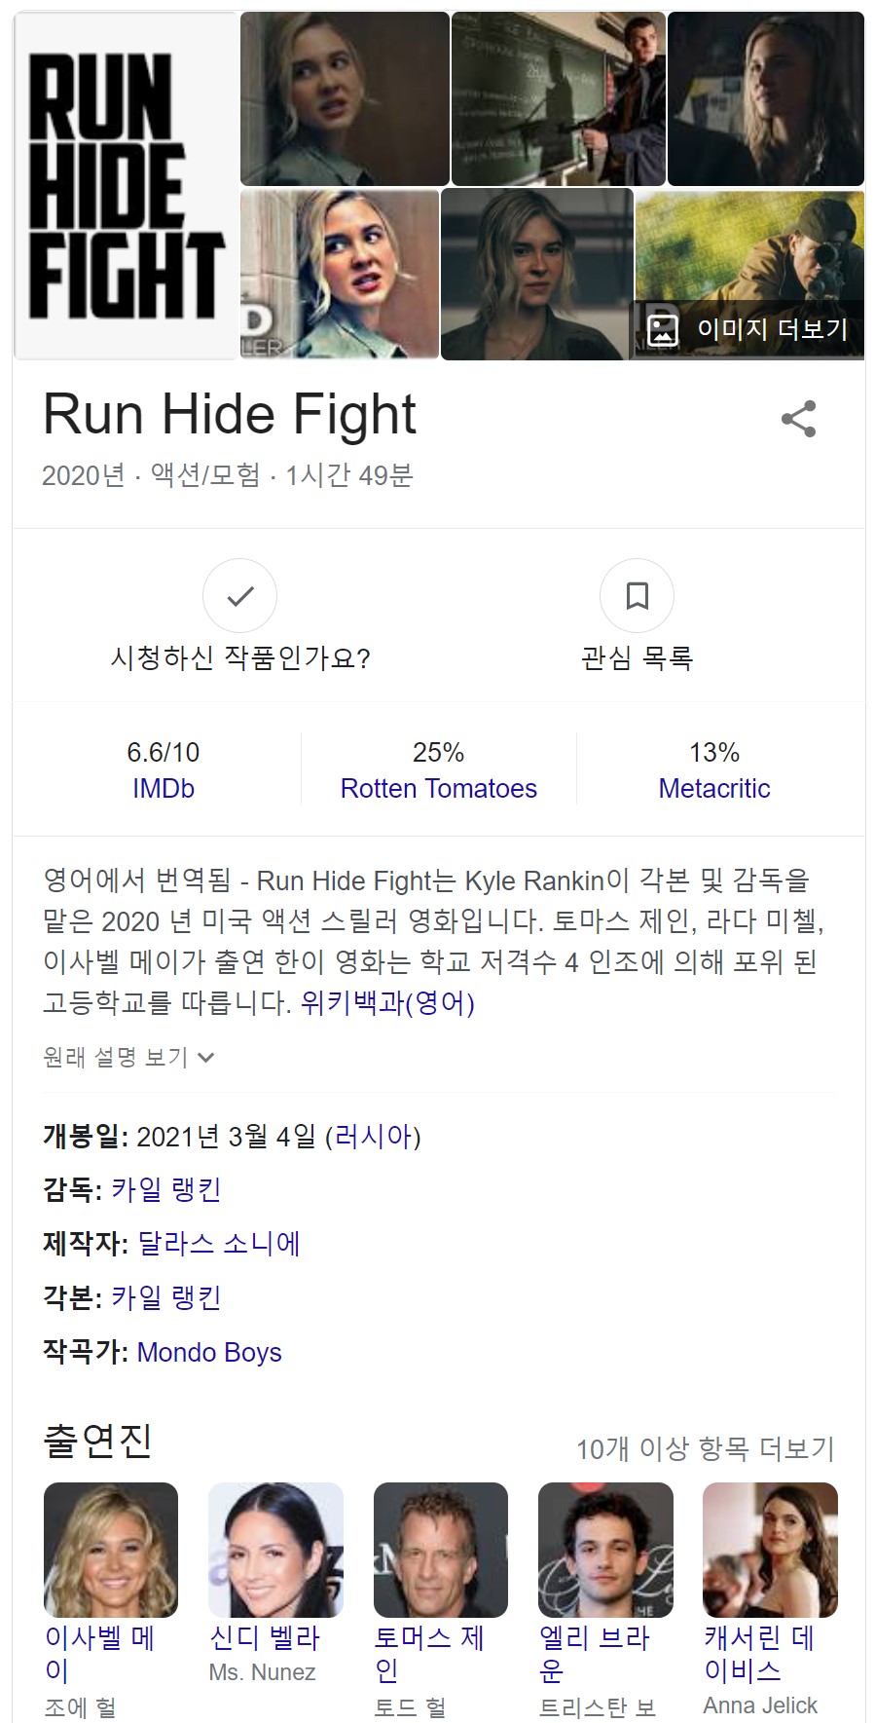The image size is (875, 1723).
Task: Expand cast with 10개 이상 항목 더보기
Action: 706,1448
